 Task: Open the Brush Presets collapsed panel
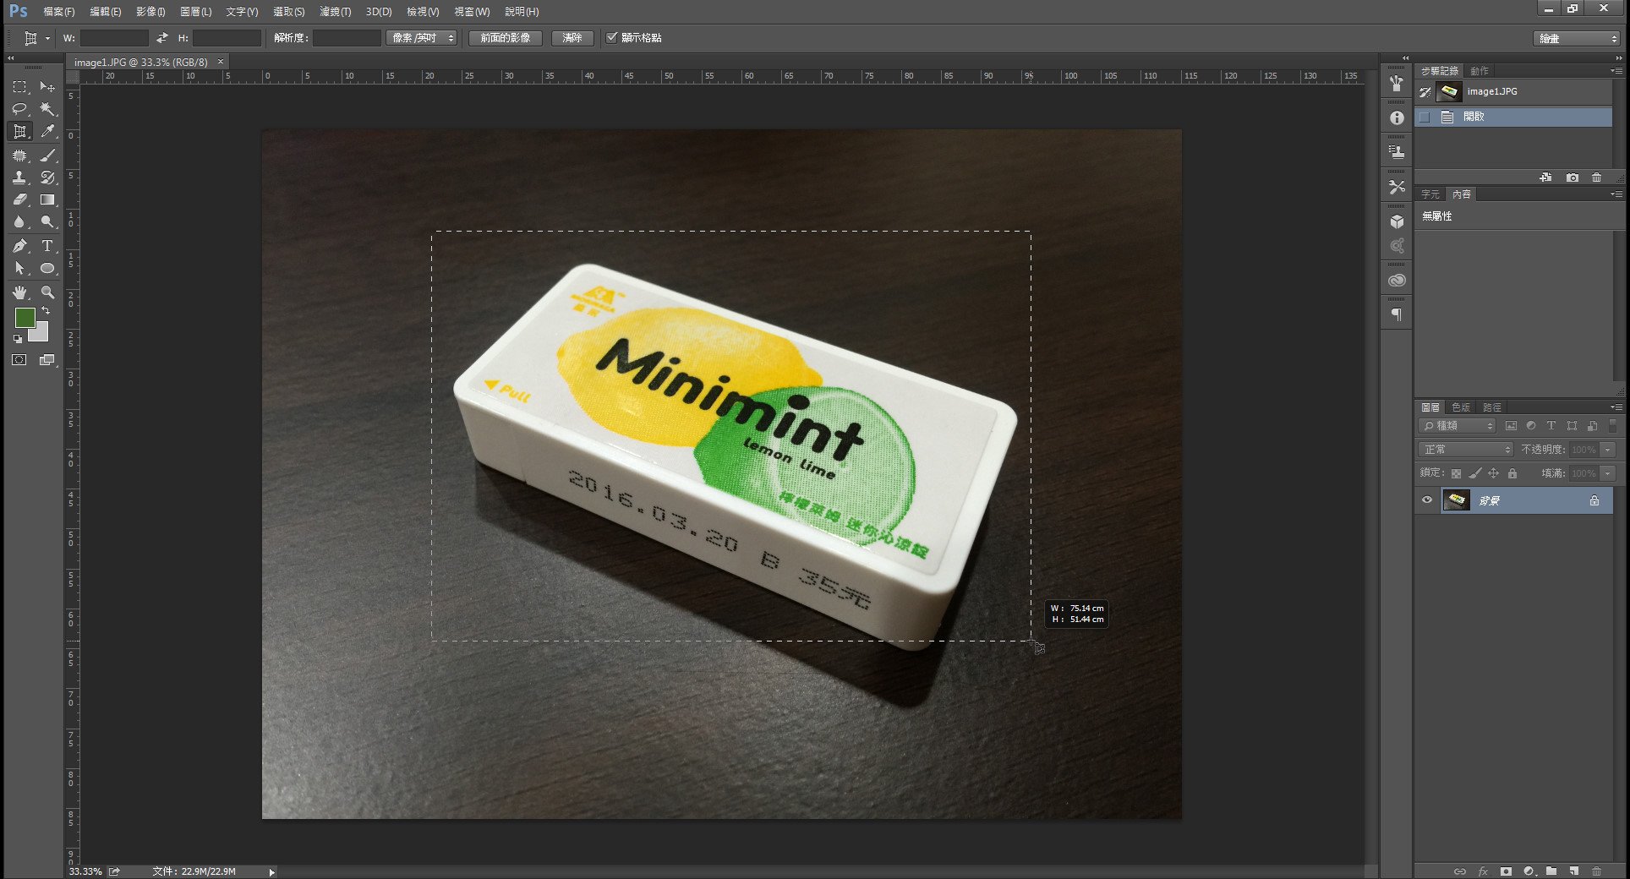pos(1397,84)
